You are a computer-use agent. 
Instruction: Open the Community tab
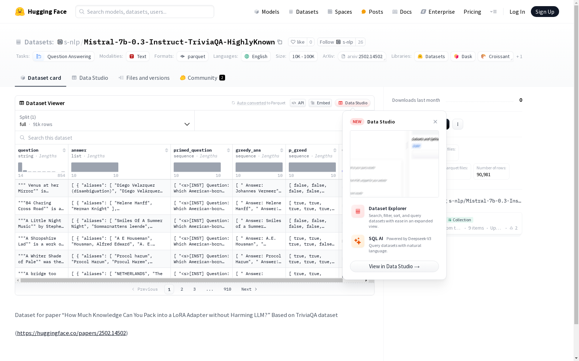pyautogui.click(x=202, y=78)
